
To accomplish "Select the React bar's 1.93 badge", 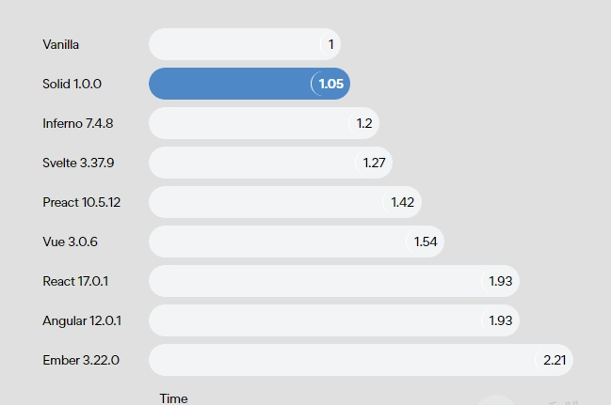I will click(500, 281).
